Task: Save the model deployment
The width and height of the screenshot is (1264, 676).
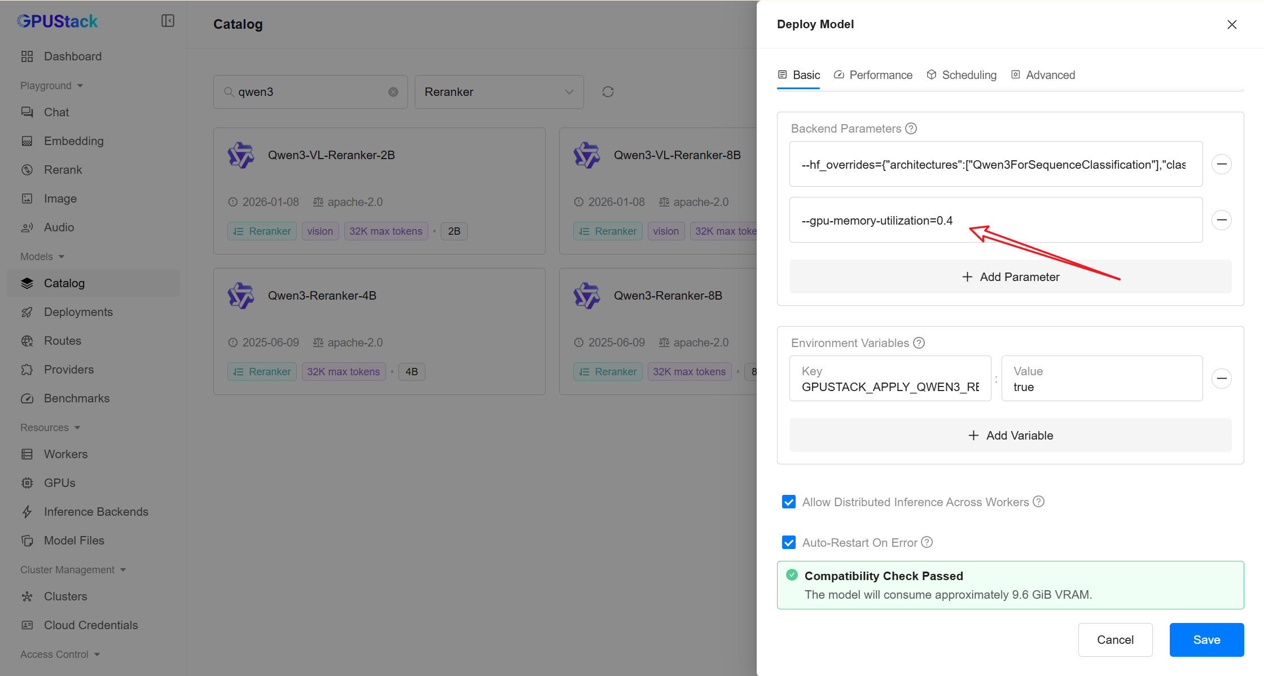Action: [x=1206, y=640]
